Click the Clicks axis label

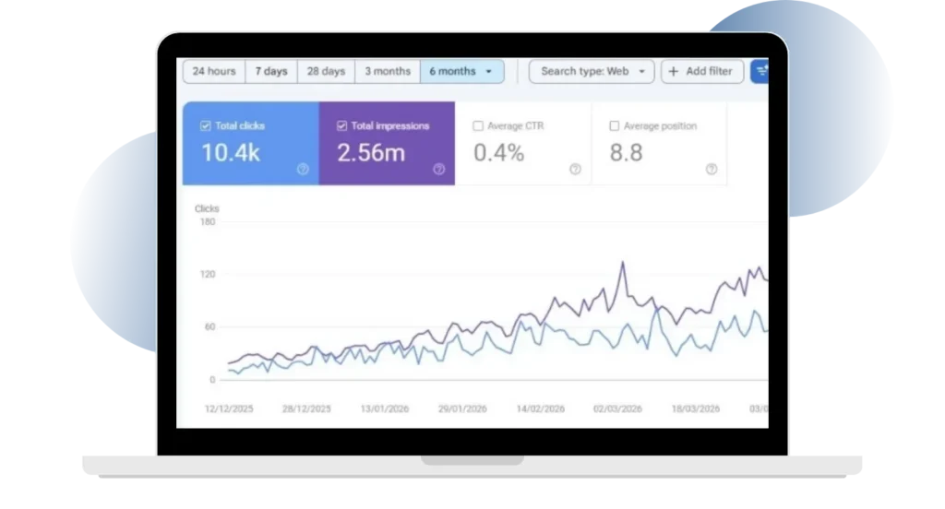point(207,208)
